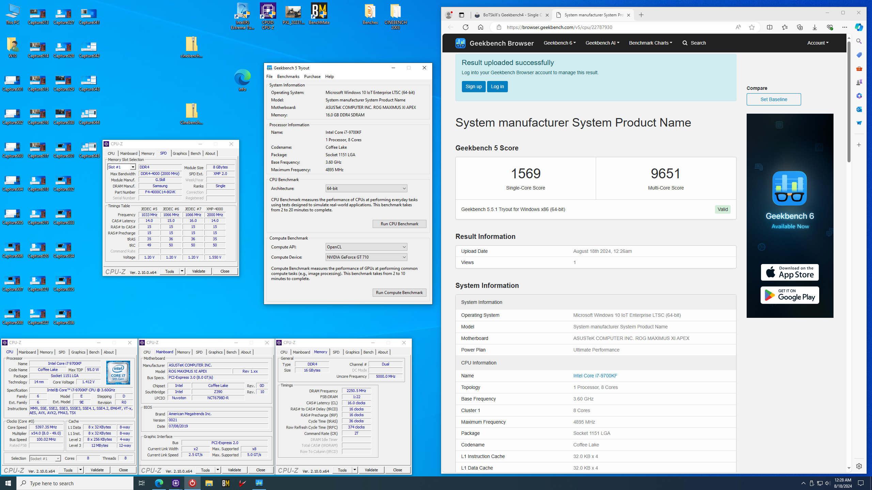Viewport: 872px width, 490px height.
Task: Open Copilot in Edge sidebar
Action: (859, 27)
